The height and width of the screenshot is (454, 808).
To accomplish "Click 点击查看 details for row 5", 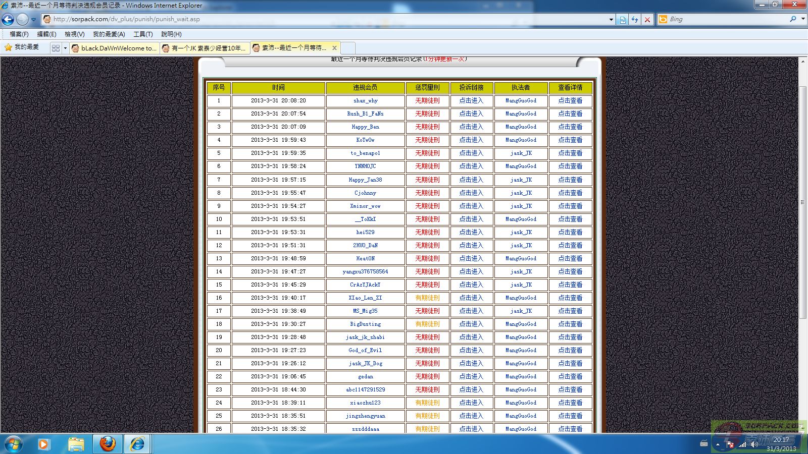I will (x=570, y=153).
